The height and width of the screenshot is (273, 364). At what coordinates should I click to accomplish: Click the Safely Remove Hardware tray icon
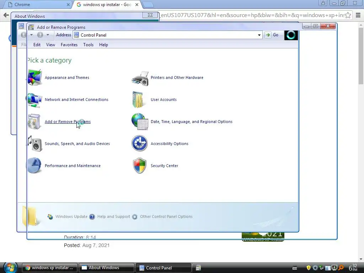point(321,268)
